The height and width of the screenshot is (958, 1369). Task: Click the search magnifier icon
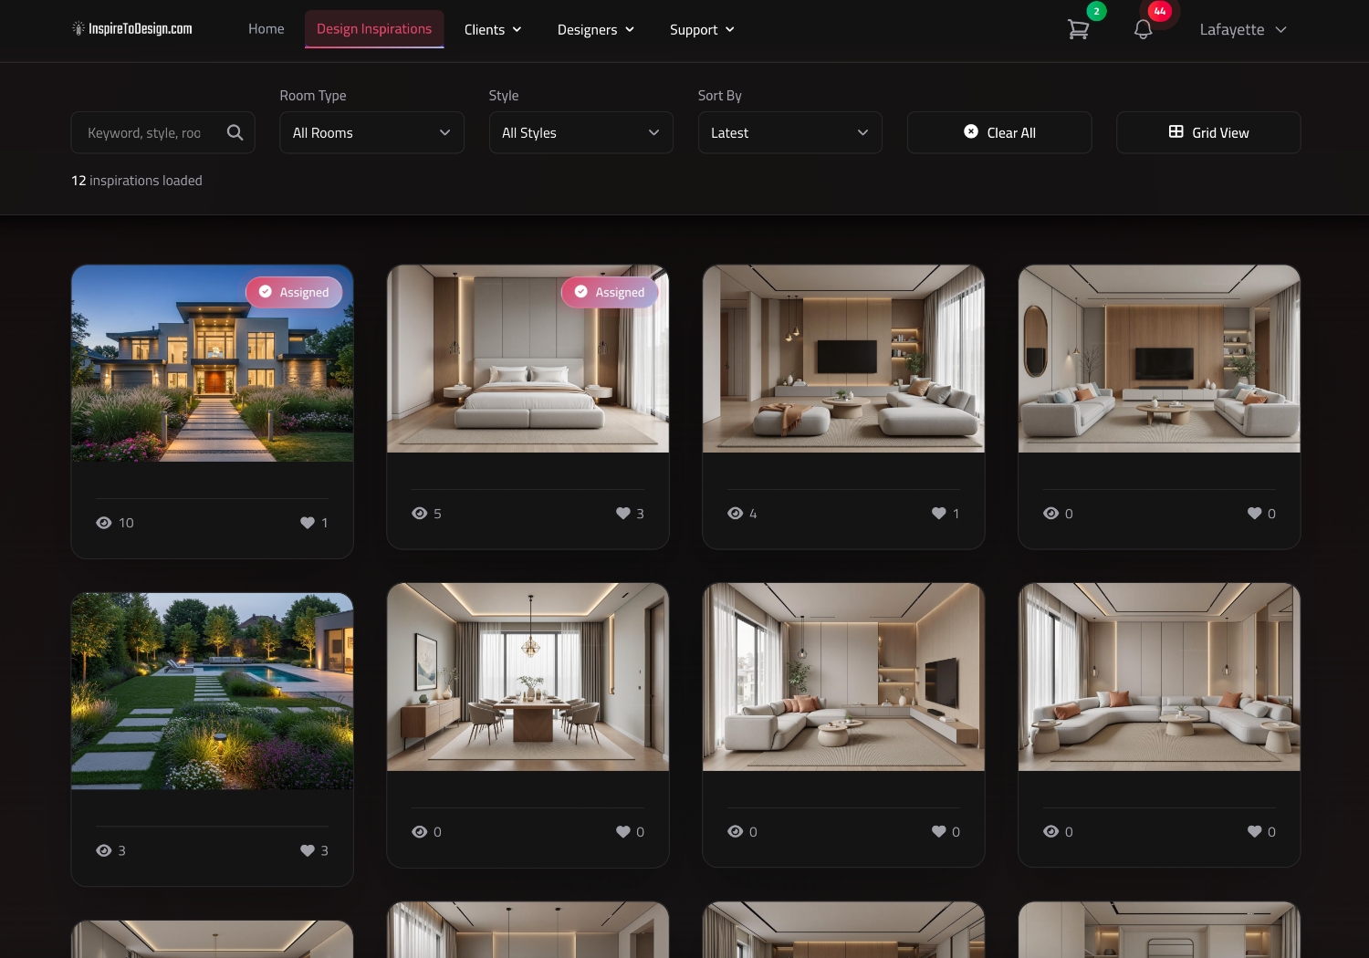[235, 132]
